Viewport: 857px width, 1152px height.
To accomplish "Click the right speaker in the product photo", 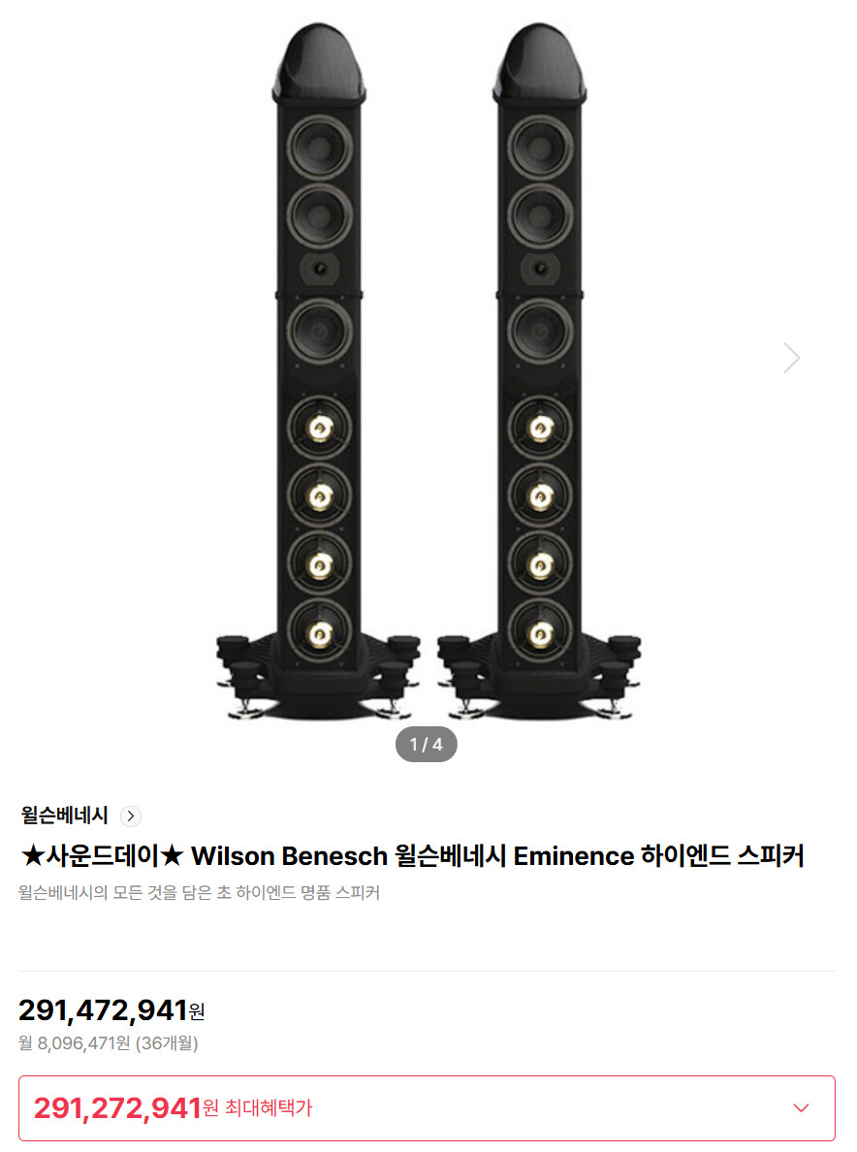I will [x=540, y=371].
